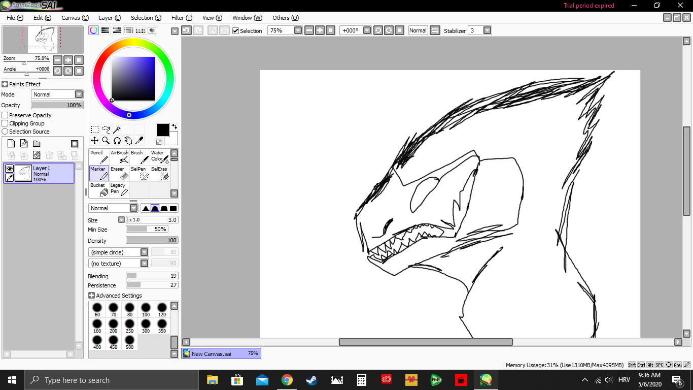Image resolution: width=693 pixels, height=390 pixels.
Task: Select the Water Color tool
Action: click(x=160, y=157)
